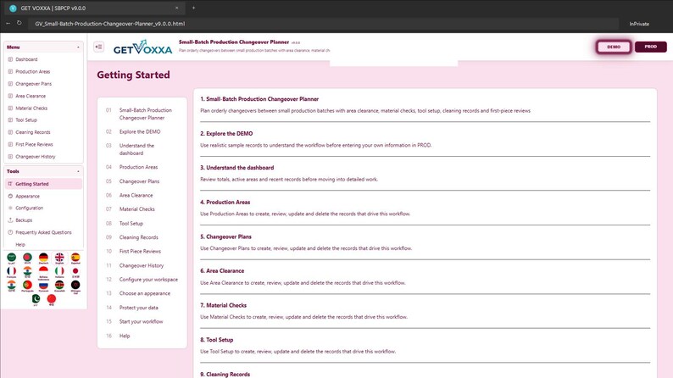Choose the Español flag
Screen dimensions: 673x378
[x=75, y=258]
